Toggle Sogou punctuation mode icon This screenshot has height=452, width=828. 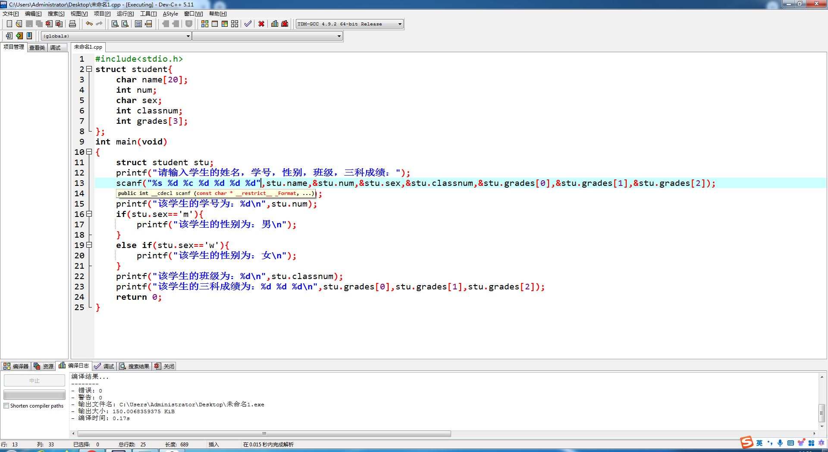coord(770,443)
